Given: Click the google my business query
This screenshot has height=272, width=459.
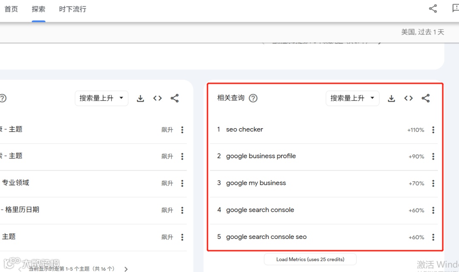Looking at the screenshot, I should [256, 183].
